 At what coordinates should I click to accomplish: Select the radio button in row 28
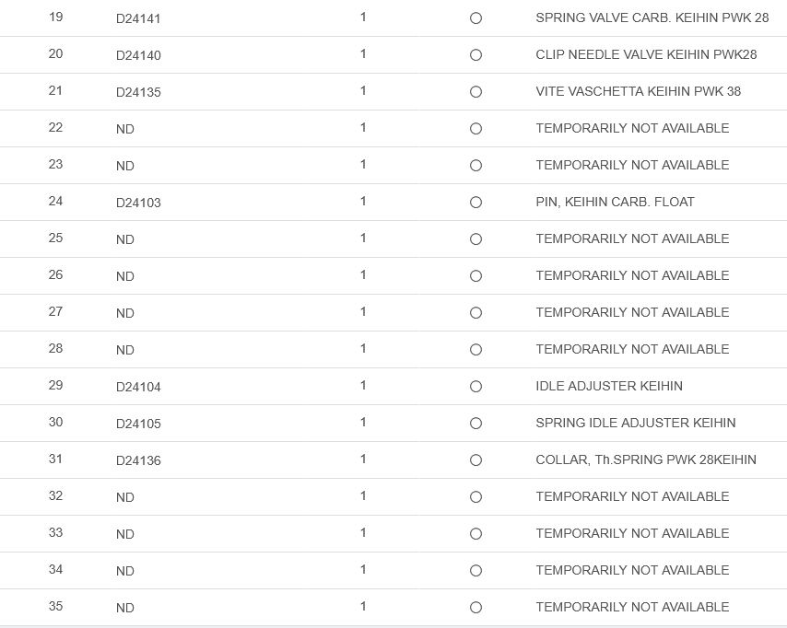click(476, 350)
